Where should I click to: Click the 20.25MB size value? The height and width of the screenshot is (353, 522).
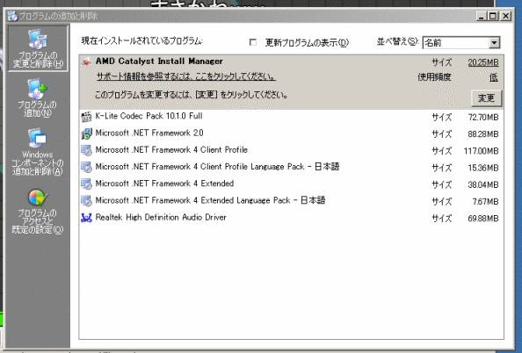tap(483, 62)
